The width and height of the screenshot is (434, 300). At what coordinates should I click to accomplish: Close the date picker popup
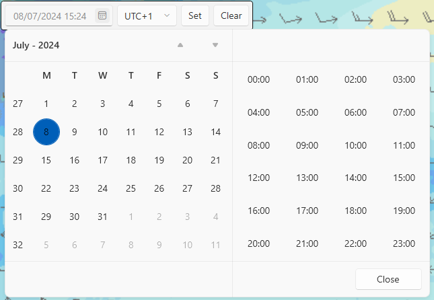tap(388, 279)
